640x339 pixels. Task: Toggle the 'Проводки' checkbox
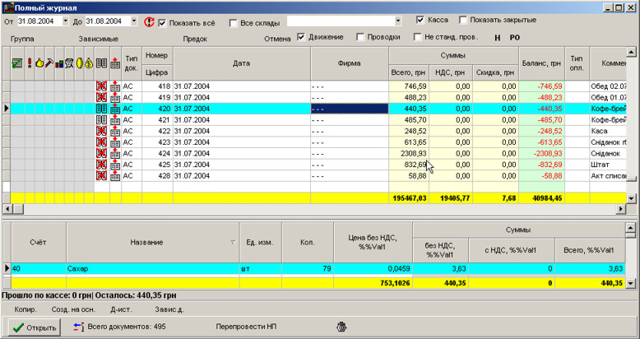pyautogui.click(x=361, y=37)
